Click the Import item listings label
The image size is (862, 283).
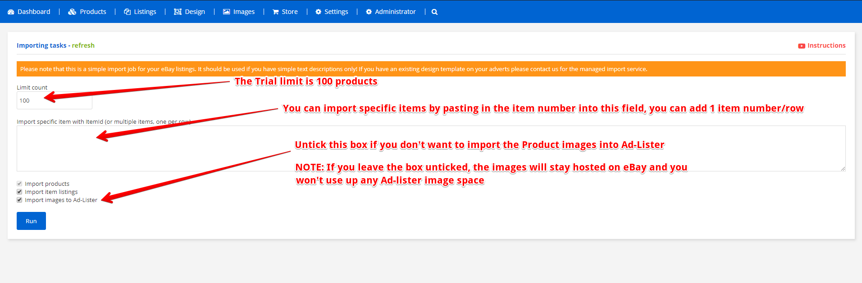pos(51,192)
